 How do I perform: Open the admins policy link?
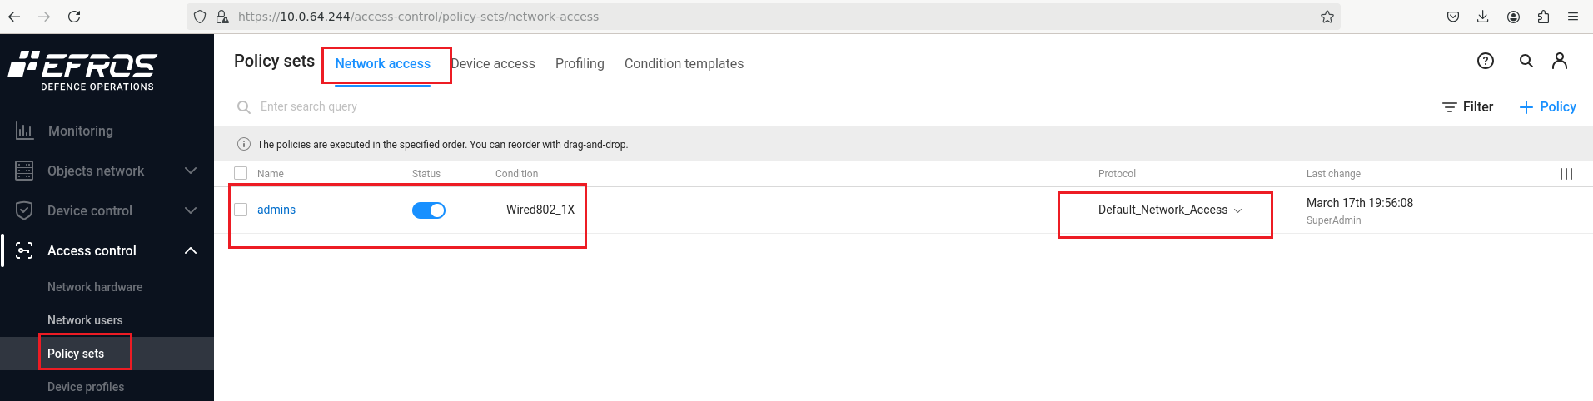(276, 210)
